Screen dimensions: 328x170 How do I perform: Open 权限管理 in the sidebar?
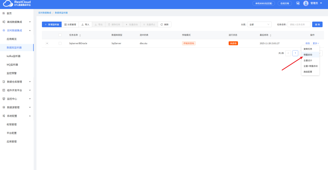(17, 124)
